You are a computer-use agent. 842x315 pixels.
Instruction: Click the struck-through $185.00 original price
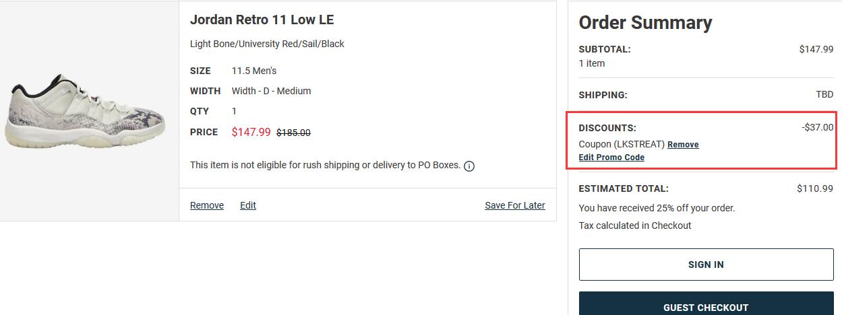click(x=293, y=133)
